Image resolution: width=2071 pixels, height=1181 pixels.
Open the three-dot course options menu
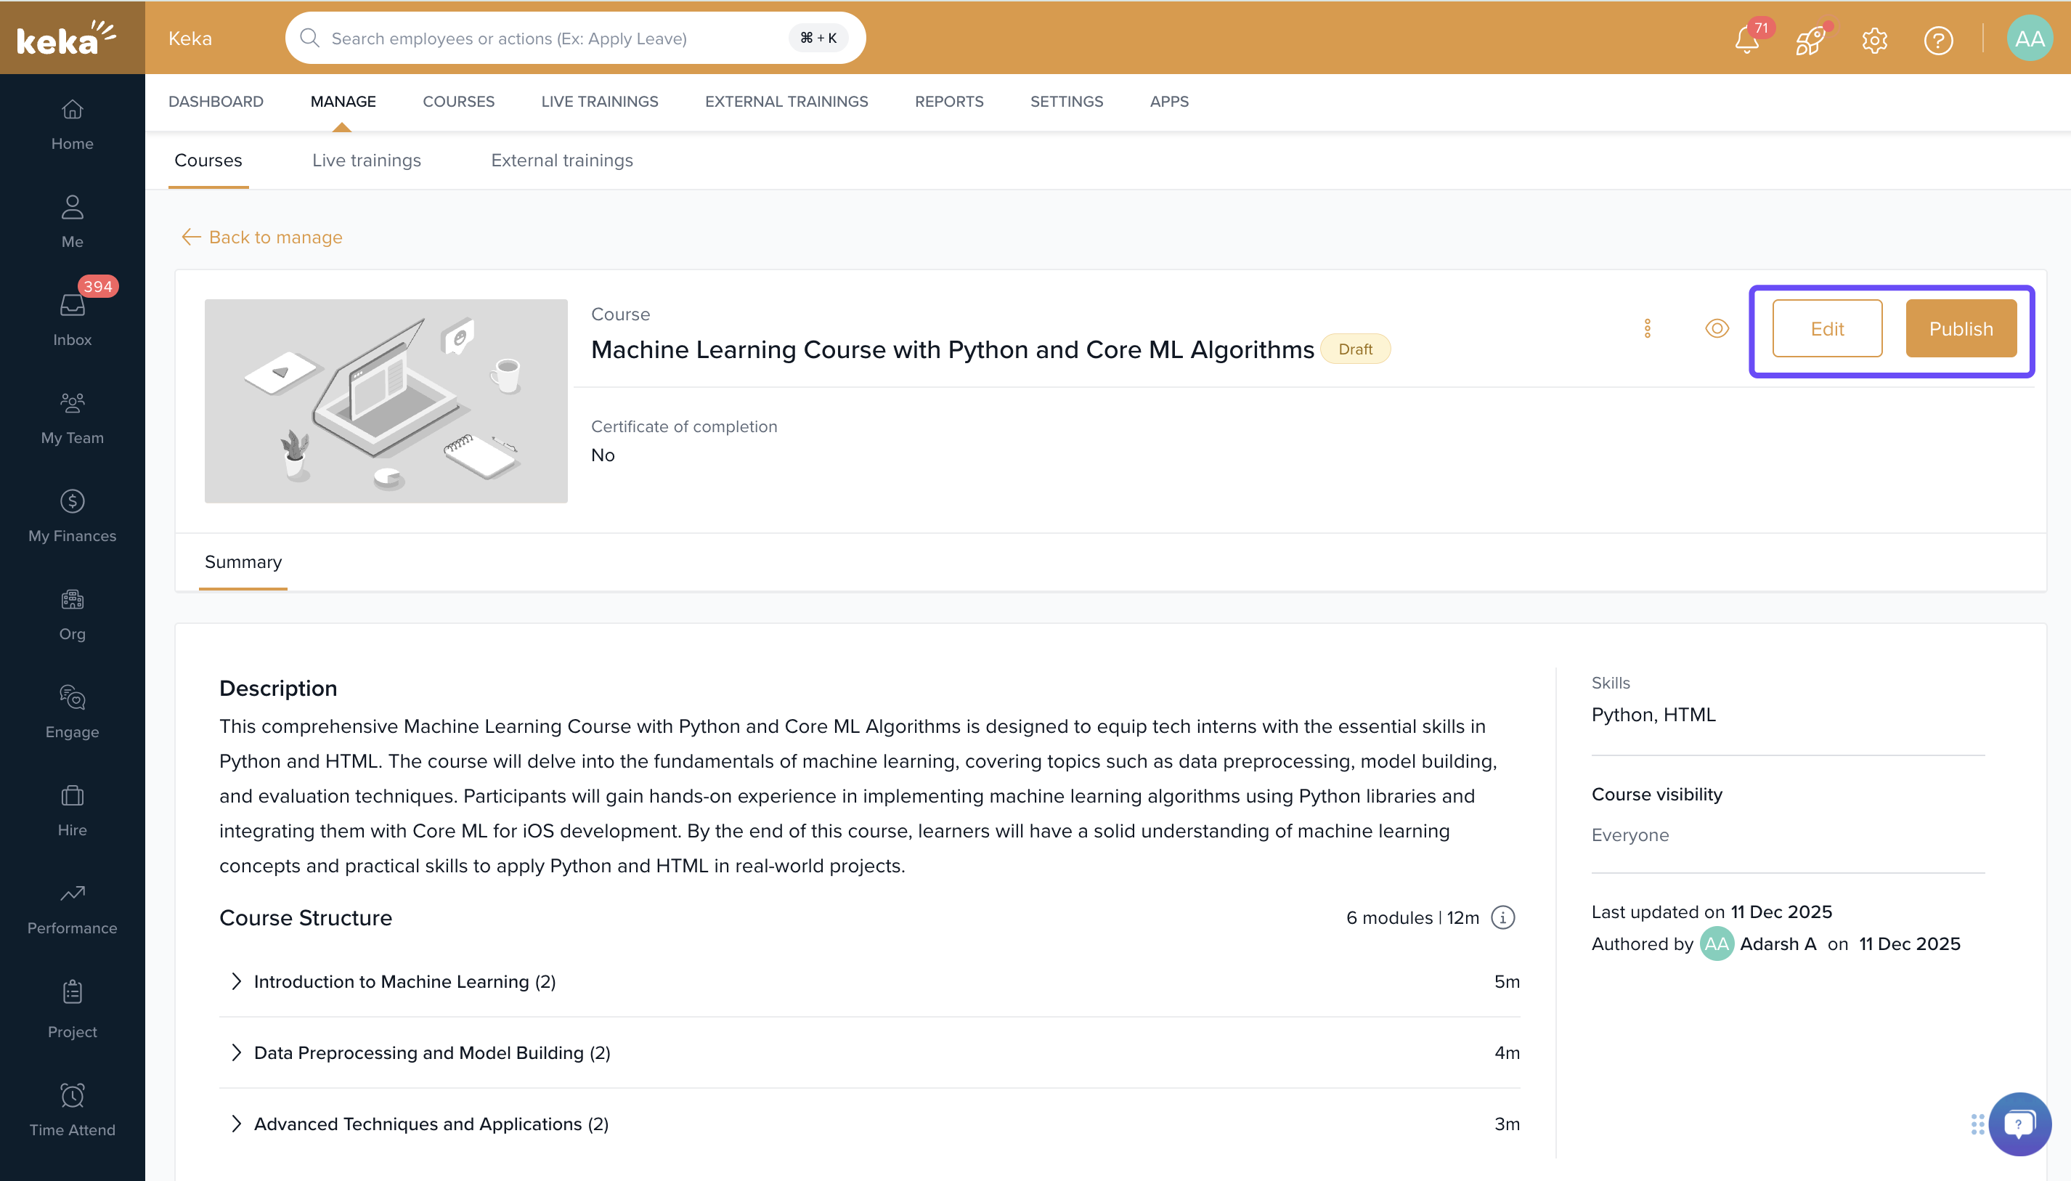tap(1647, 328)
